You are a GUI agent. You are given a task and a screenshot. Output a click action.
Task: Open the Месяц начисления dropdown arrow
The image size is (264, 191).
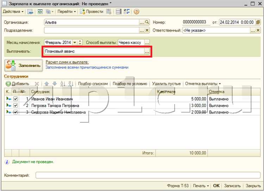point(74,43)
